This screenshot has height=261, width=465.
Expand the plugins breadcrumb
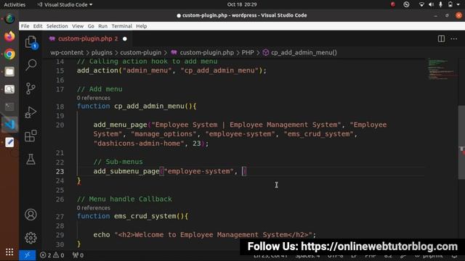(x=102, y=53)
